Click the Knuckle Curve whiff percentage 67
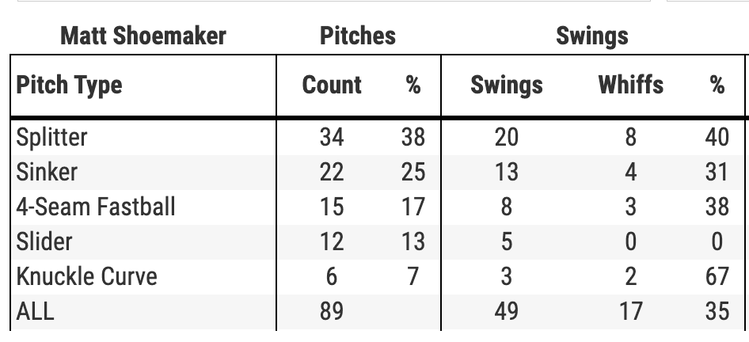Viewport: 749px width, 342px height. [x=717, y=276]
